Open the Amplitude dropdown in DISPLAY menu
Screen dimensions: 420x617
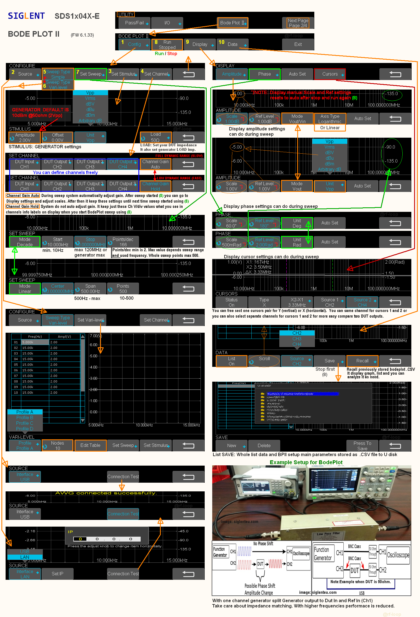(x=232, y=74)
